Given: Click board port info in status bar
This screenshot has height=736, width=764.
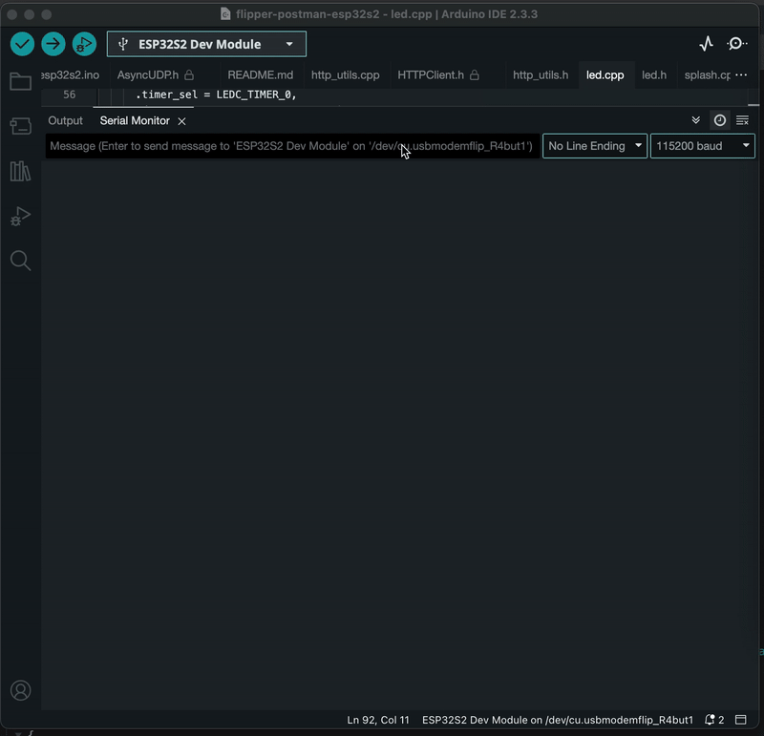Looking at the screenshot, I should point(558,720).
